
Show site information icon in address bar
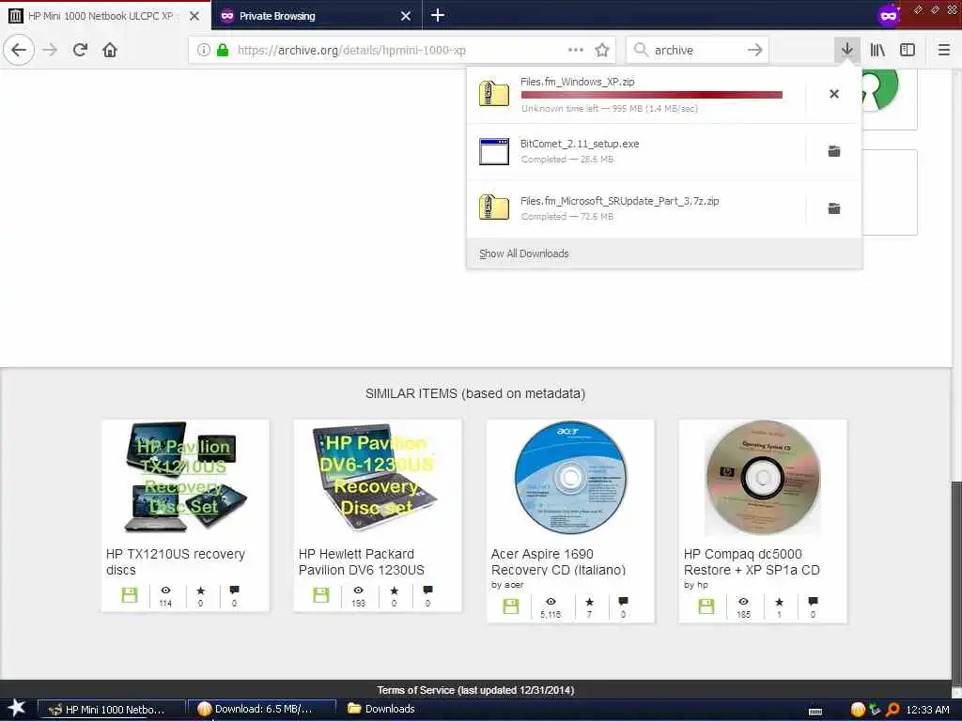point(204,51)
